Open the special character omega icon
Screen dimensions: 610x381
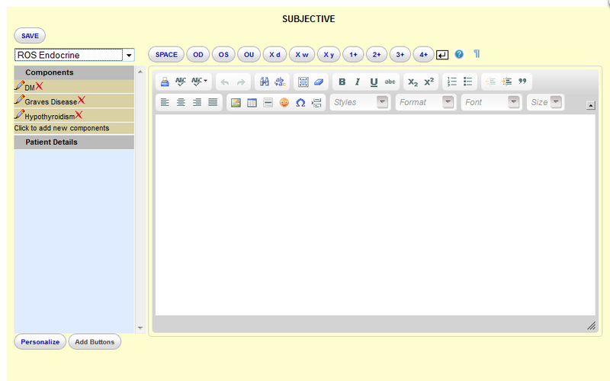tap(300, 102)
